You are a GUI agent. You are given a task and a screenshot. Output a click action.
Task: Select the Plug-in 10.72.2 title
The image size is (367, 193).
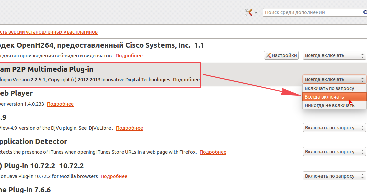pos(42,166)
